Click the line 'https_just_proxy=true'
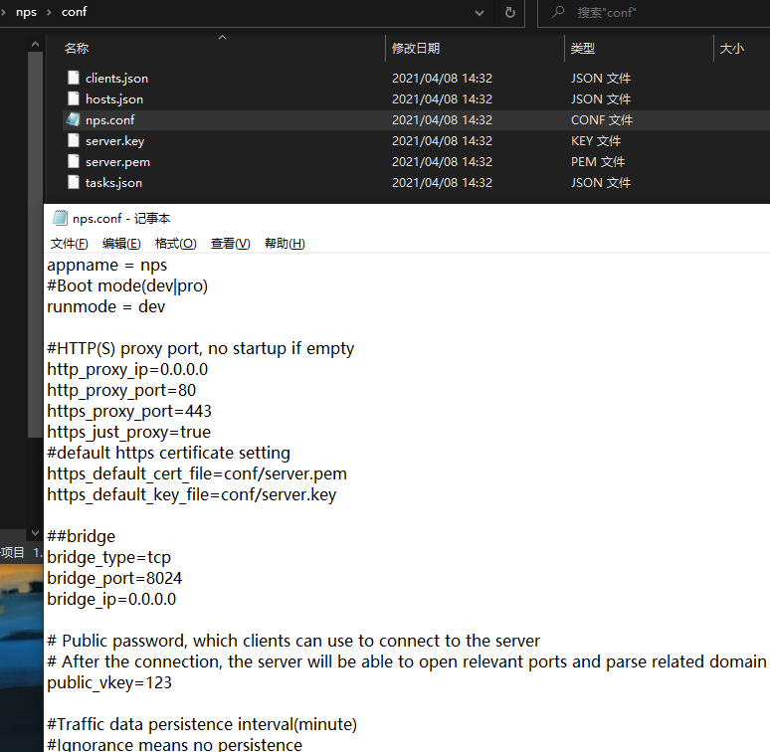The image size is (770, 752). (x=128, y=432)
